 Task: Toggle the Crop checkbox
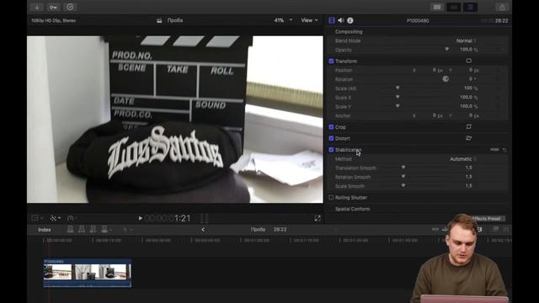(331, 127)
